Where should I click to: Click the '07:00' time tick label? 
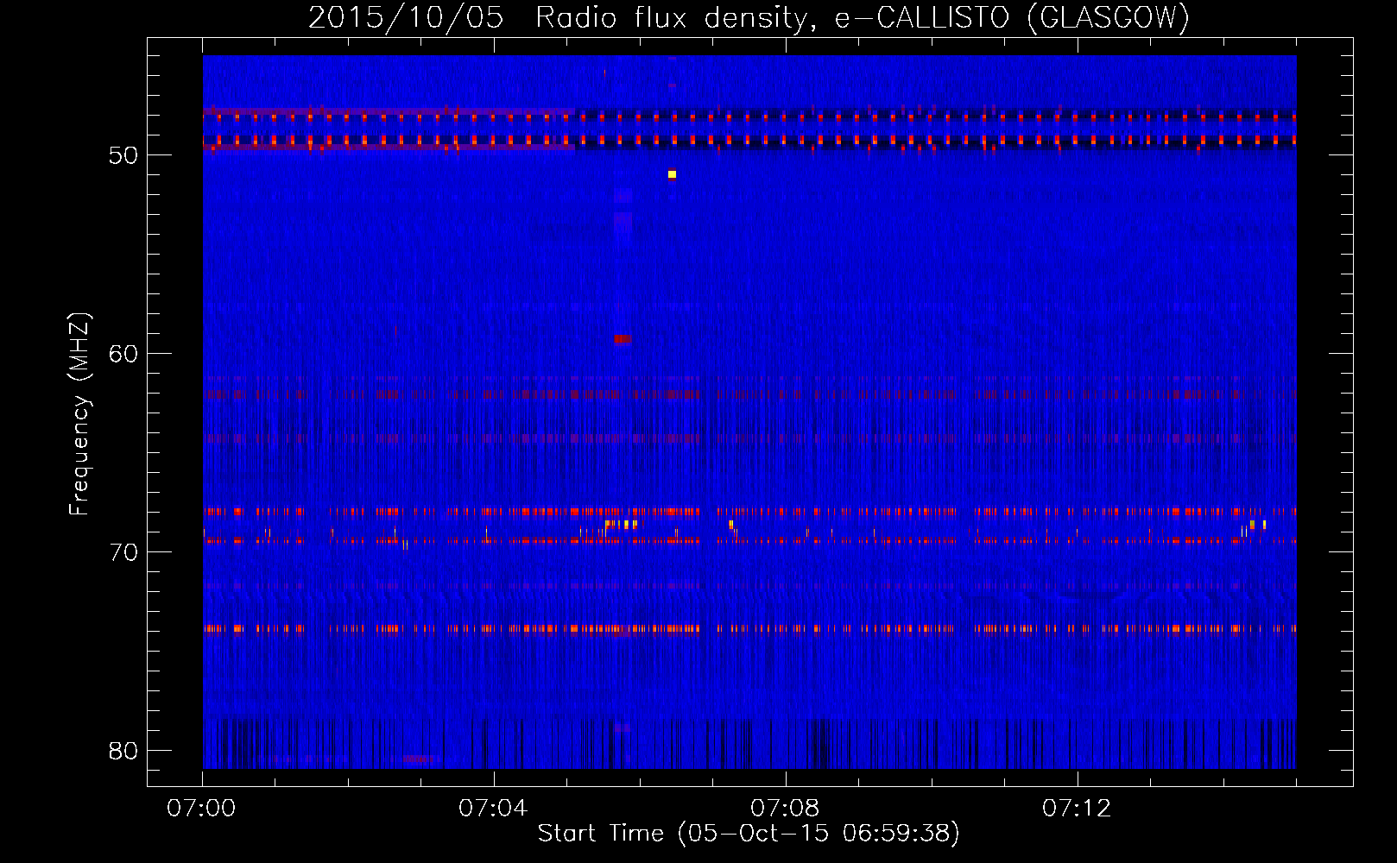pos(201,808)
